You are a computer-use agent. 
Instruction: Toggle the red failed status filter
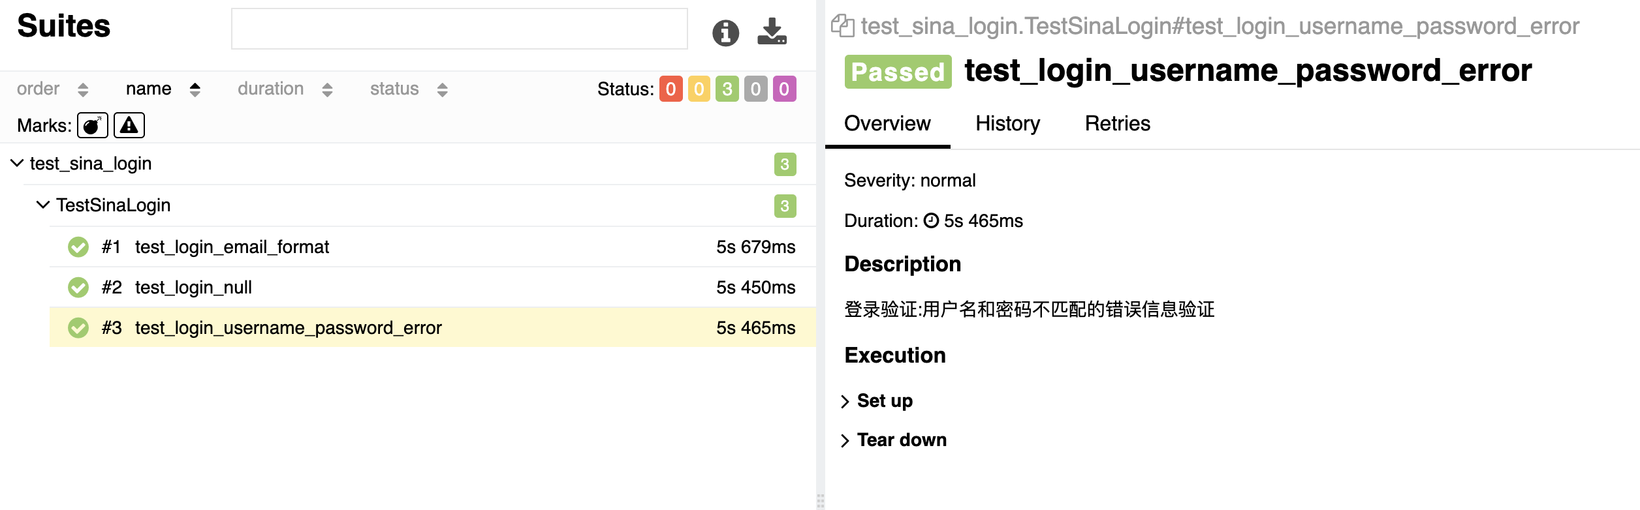tap(670, 89)
